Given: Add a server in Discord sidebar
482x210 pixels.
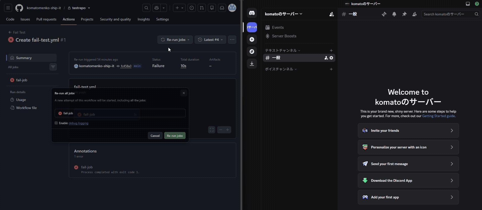Looking at the screenshot, I should click(x=252, y=39).
